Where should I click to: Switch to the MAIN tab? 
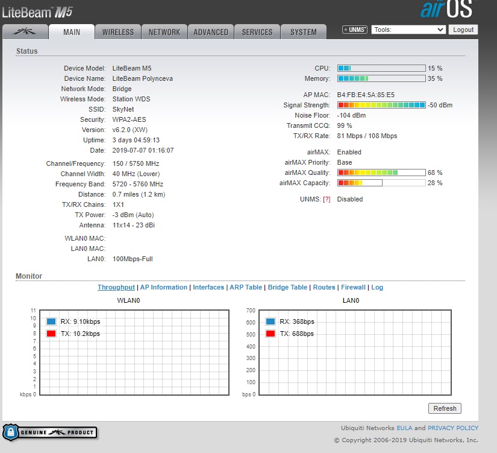[72, 32]
